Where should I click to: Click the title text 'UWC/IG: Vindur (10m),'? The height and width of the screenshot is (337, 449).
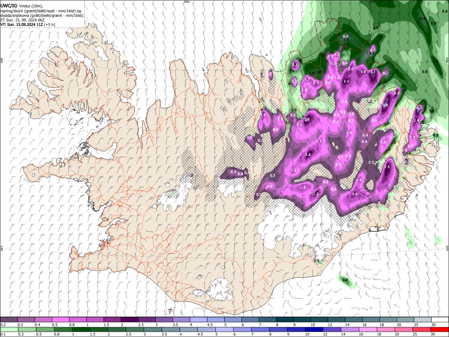pyautogui.click(x=22, y=6)
